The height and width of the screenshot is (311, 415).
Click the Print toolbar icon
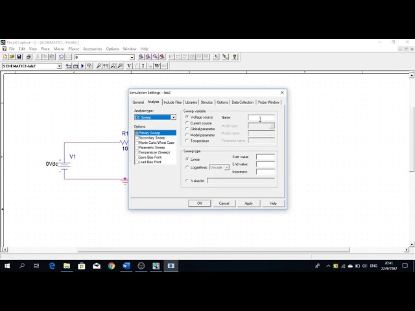(x=29, y=57)
